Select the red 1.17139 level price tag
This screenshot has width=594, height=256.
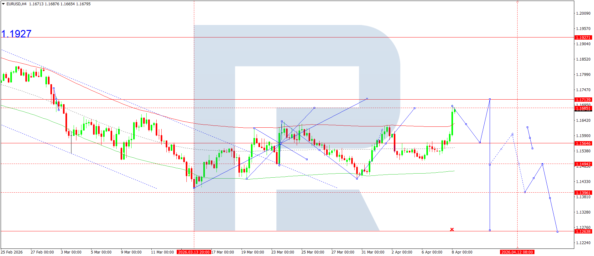(x=583, y=100)
